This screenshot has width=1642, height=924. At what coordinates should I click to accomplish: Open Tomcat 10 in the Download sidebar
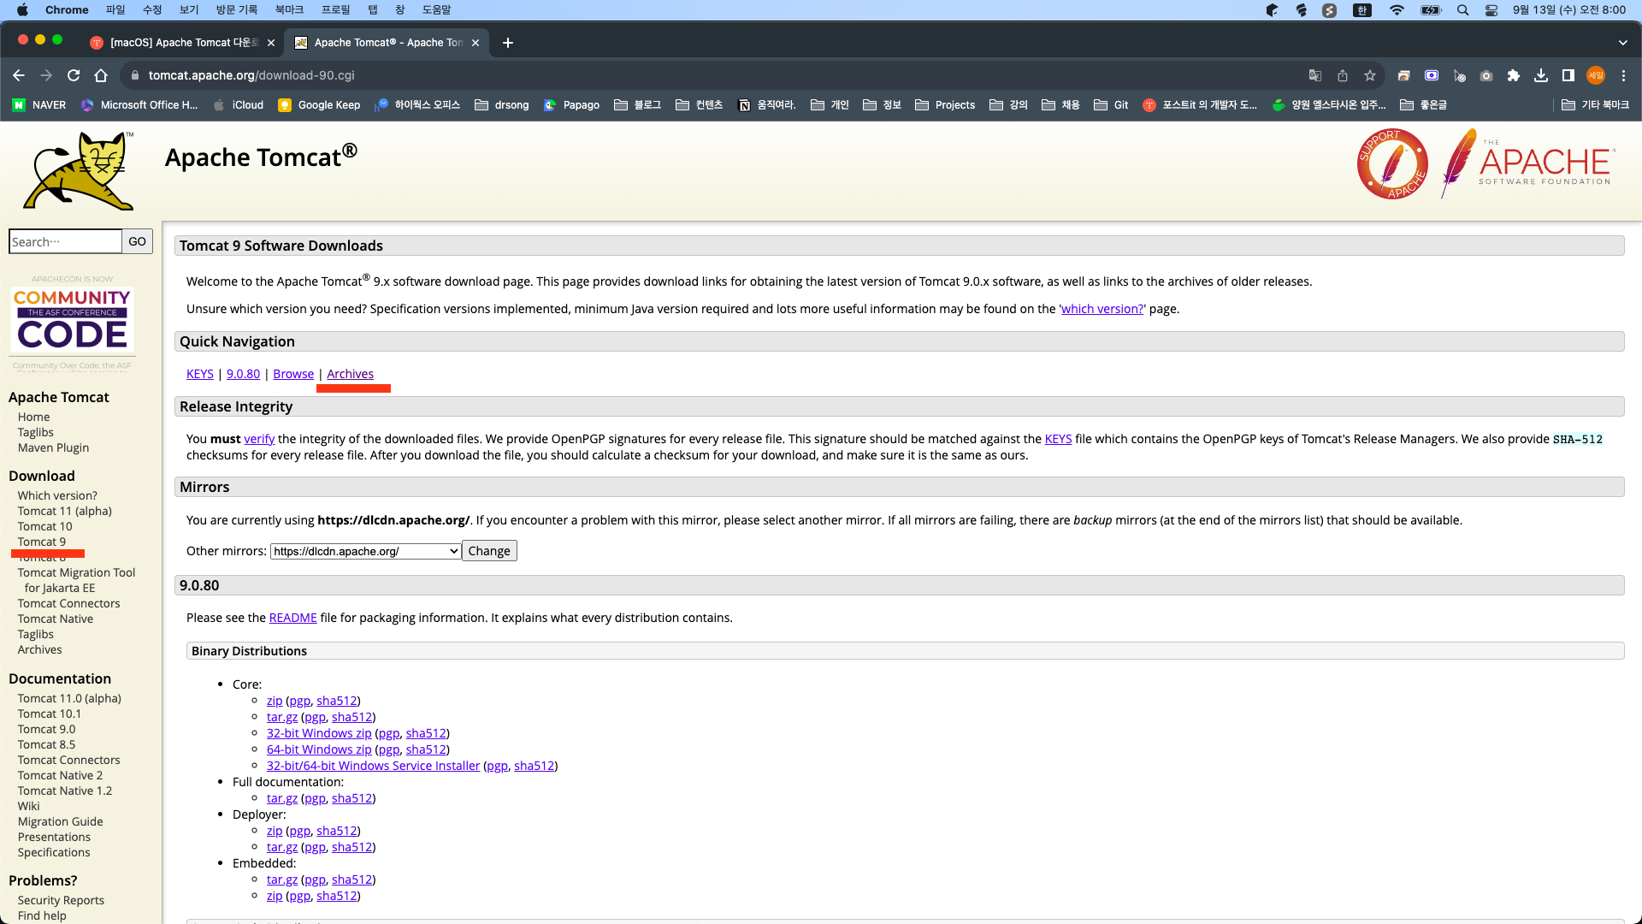click(45, 526)
